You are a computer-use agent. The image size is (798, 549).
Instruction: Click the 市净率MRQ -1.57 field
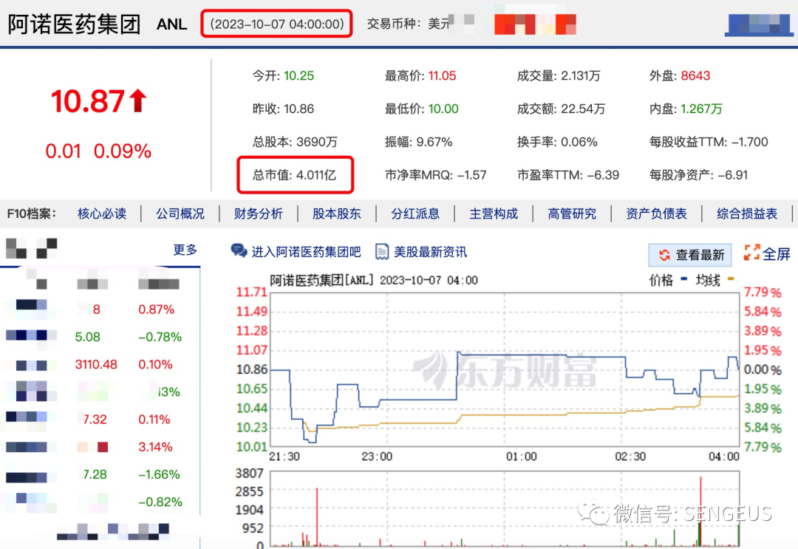click(x=436, y=175)
